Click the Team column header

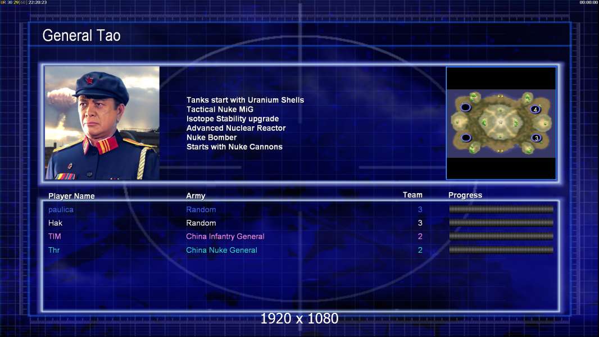pos(412,195)
